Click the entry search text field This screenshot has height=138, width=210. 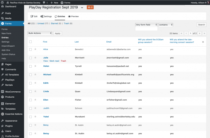pyautogui.click(x=146, y=29)
